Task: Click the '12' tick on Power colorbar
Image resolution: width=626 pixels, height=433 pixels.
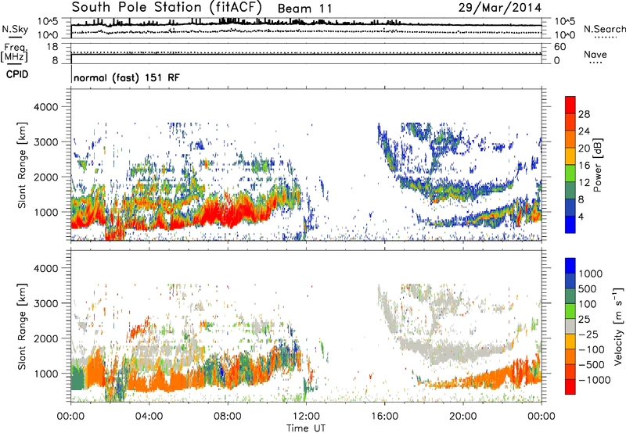Action: pyautogui.click(x=584, y=183)
